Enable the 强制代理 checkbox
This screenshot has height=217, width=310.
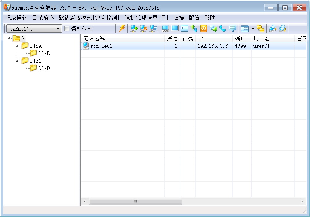click(x=67, y=29)
